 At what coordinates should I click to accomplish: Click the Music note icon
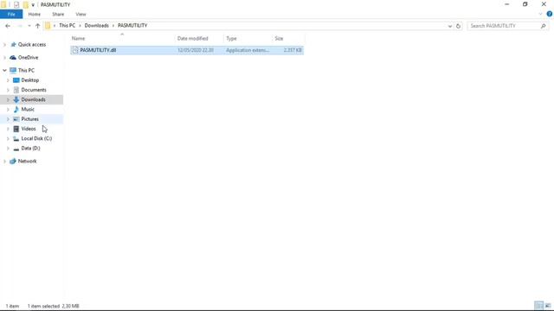(16, 110)
